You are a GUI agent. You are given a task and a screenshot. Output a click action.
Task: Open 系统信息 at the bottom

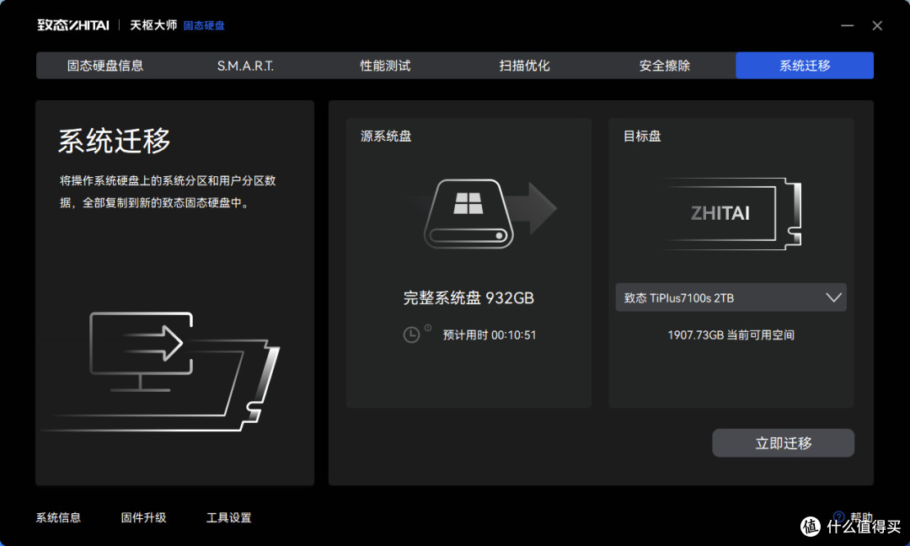pyautogui.click(x=59, y=517)
